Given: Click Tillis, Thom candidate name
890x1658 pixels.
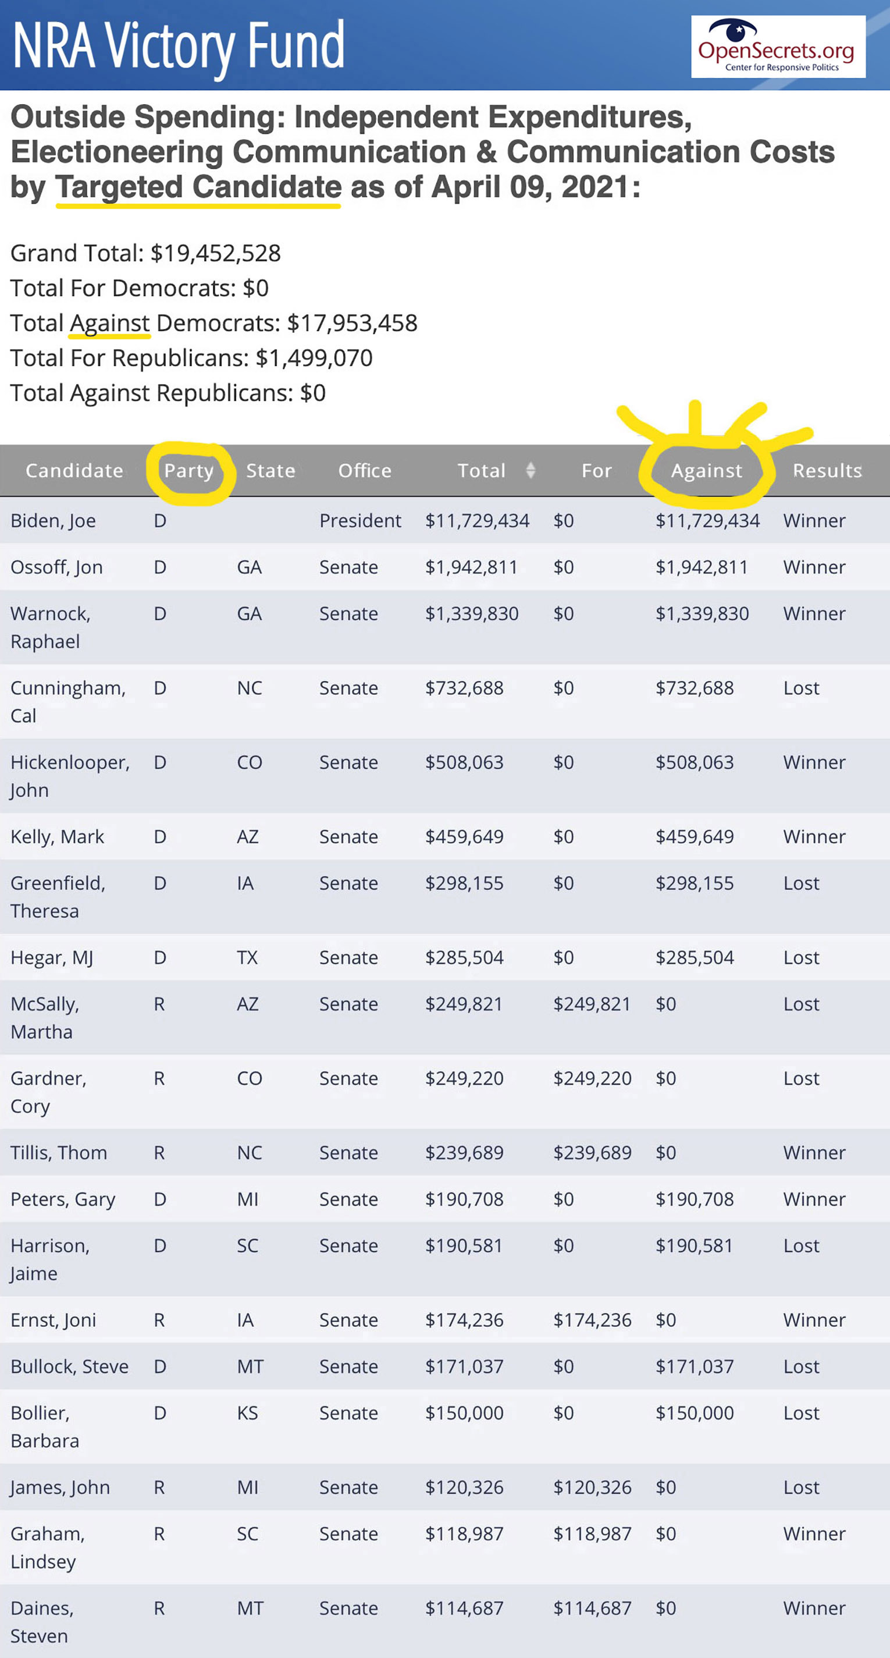Looking at the screenshot, I should (x=59, y=1153).
